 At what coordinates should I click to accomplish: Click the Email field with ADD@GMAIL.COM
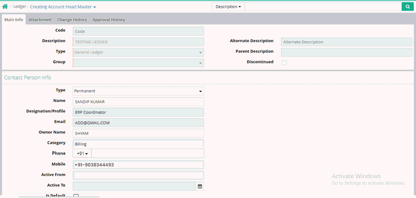tap(138, 123)
